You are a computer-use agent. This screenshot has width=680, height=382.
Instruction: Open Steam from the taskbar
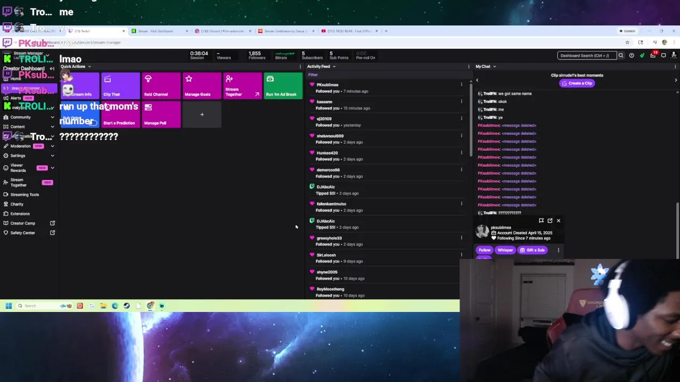(x=126, y=306)
